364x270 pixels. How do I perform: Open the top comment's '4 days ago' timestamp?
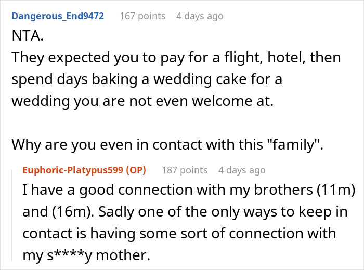[x=200, y=16]
